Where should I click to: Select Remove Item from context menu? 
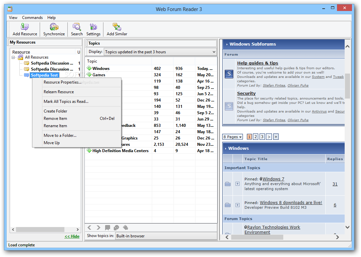pyautogui.click(x=77, y=119)
